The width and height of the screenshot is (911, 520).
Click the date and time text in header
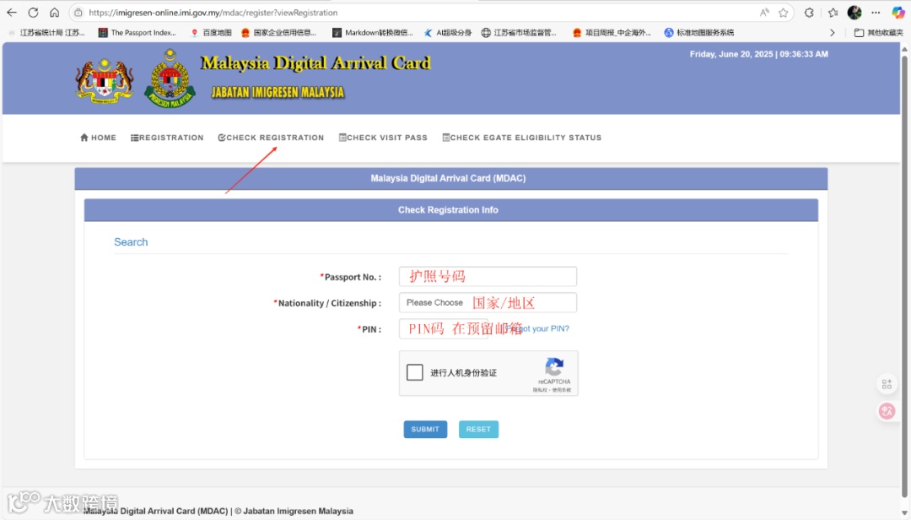pyautogui.click(x=759, y=54)
